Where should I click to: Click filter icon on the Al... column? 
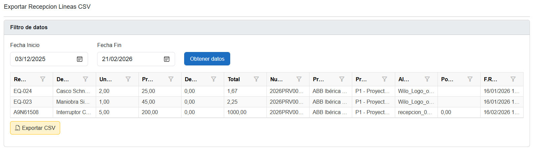coord(427,79)
